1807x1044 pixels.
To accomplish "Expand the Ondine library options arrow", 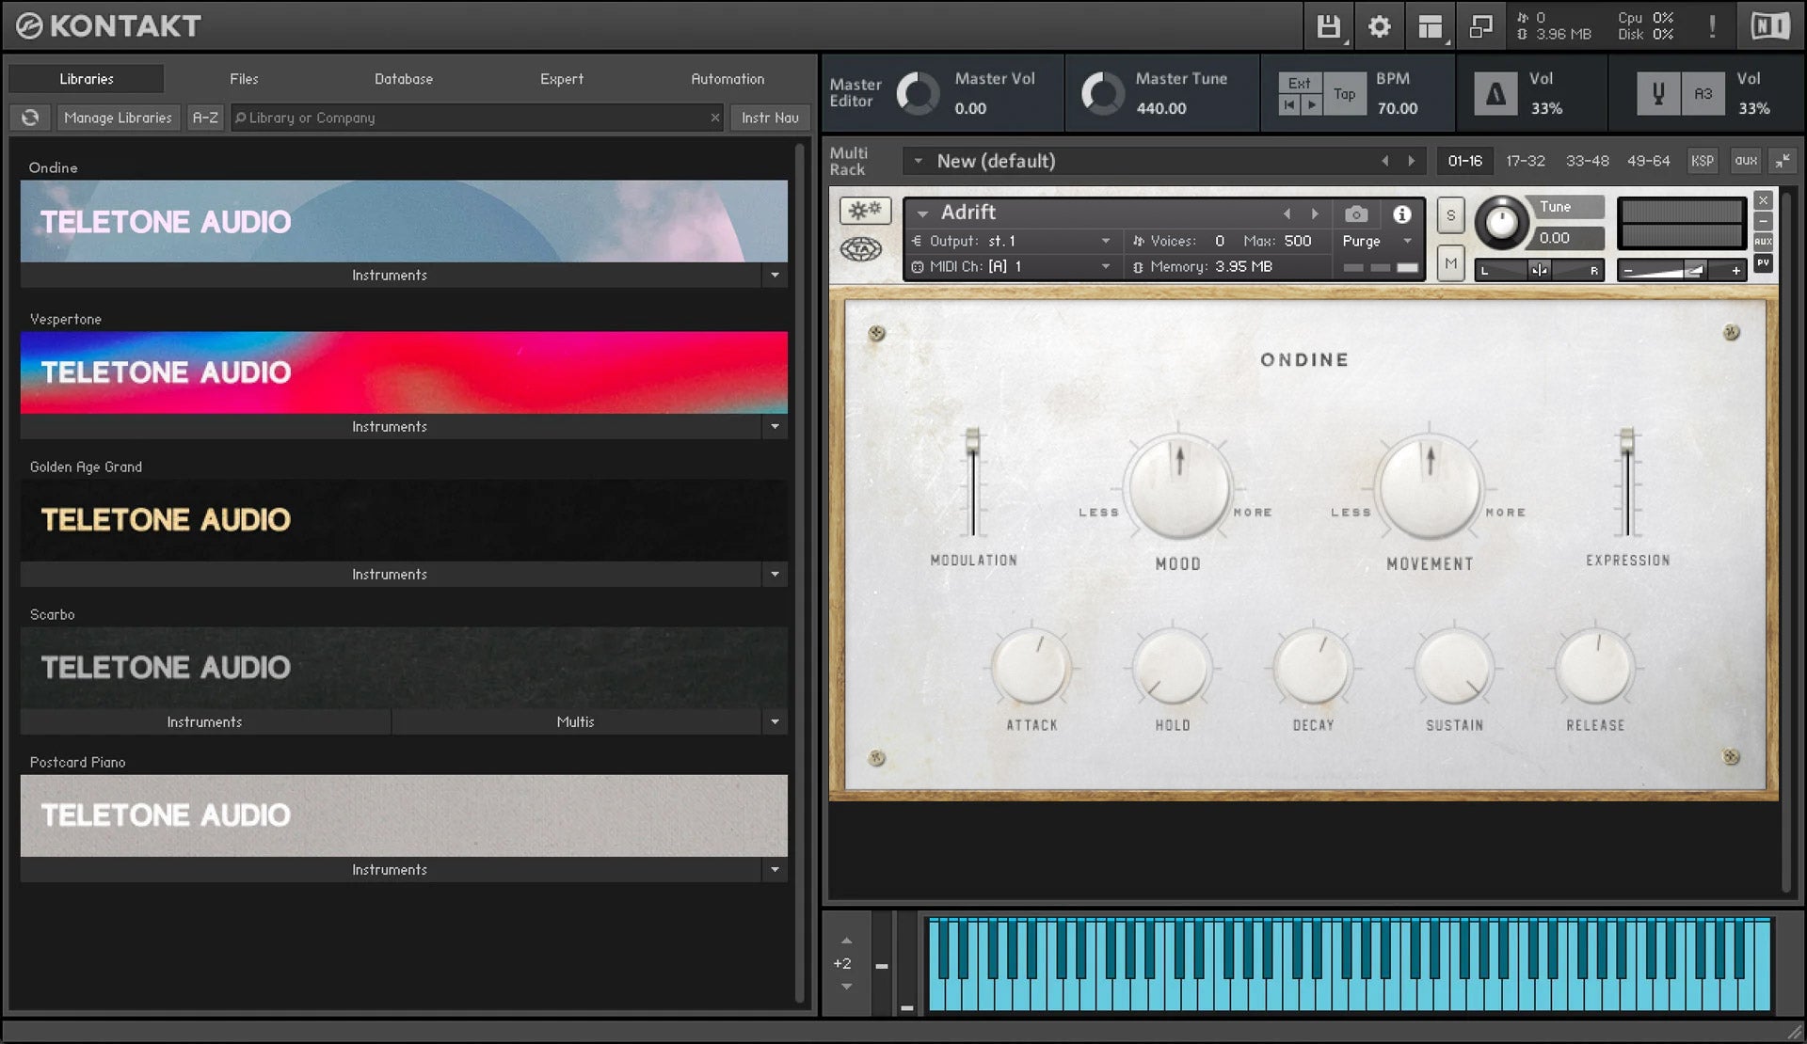I will pyautogui.click(x=775, y=276).
